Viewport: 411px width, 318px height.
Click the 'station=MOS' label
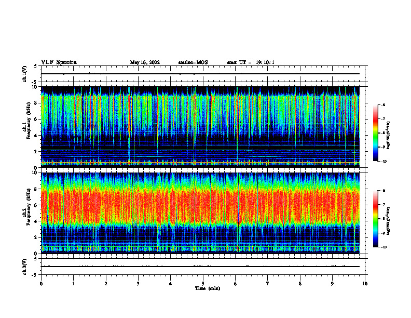tap(193, 62)
